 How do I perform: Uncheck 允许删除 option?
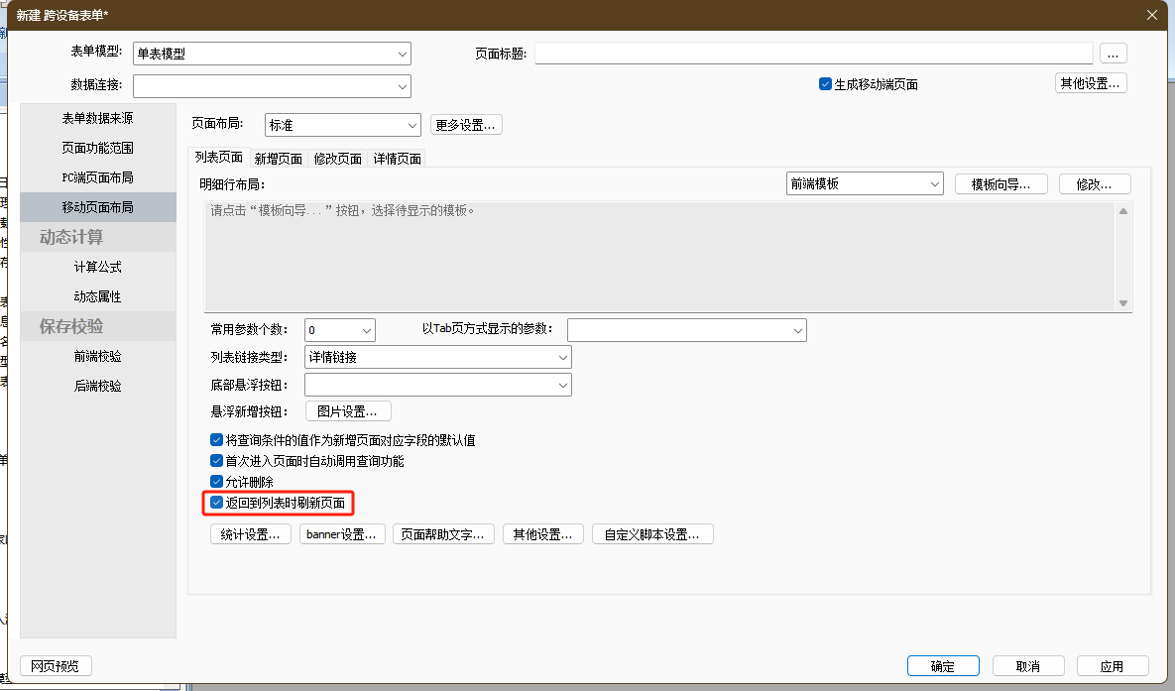(x=217, y=482)
